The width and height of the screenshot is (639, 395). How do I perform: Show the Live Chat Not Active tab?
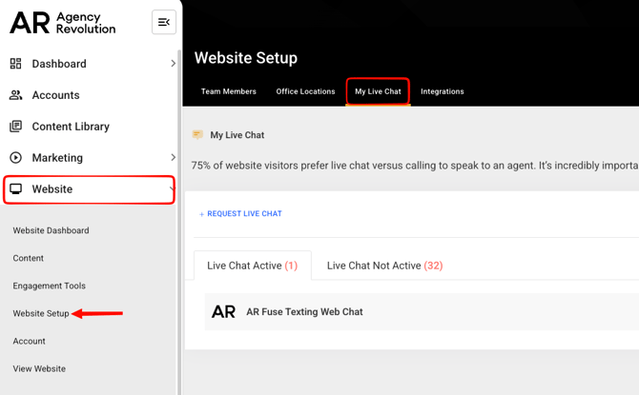(384, 266)
